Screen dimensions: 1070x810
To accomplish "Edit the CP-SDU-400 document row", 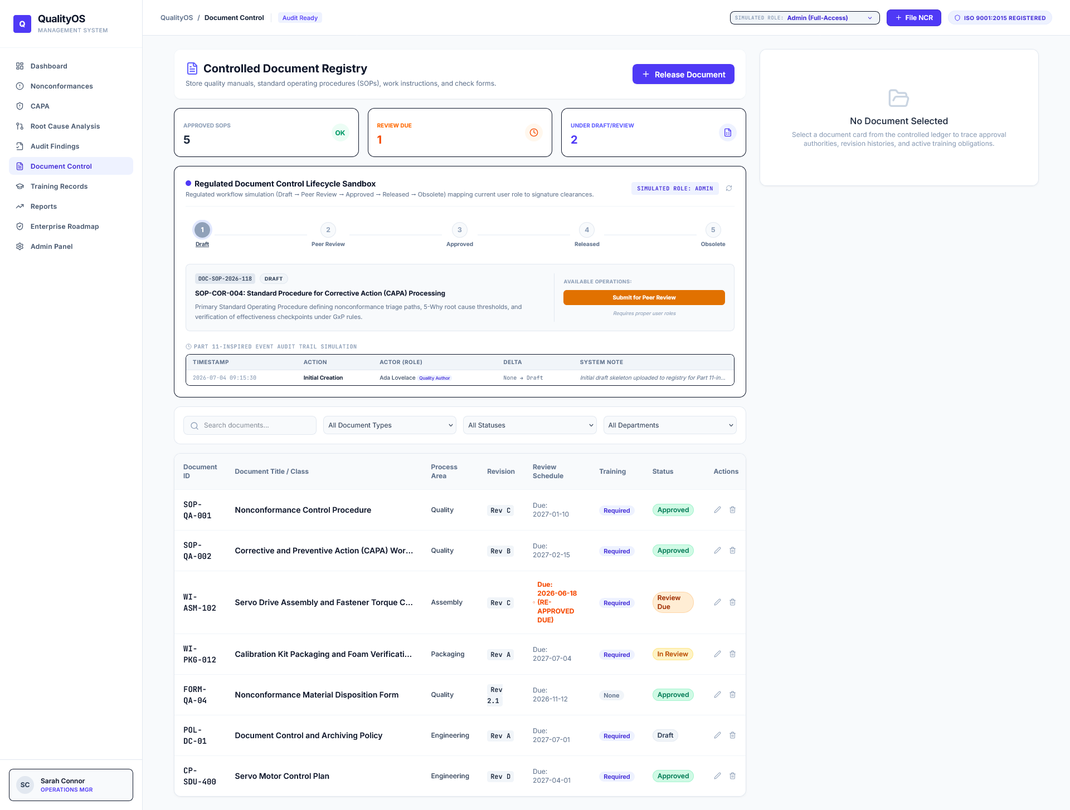I will click(718, 776).
